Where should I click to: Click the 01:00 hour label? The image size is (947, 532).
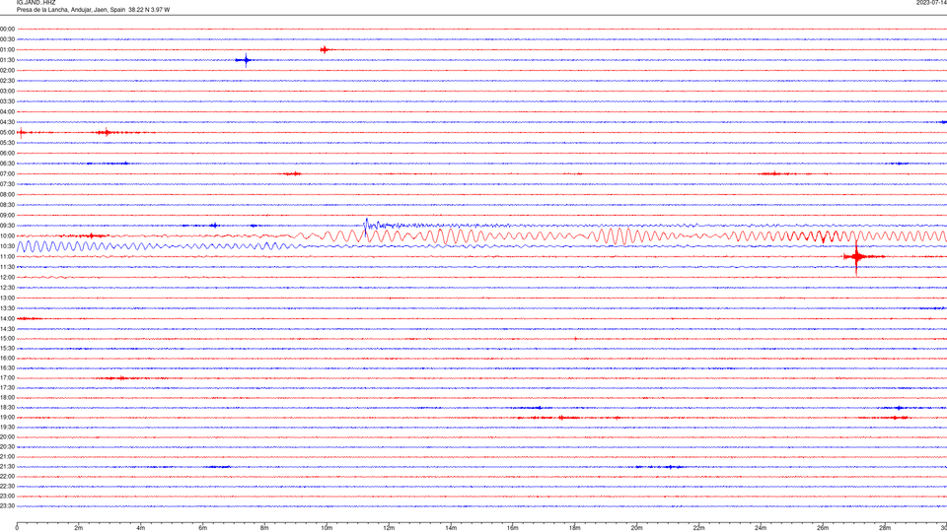(x=7, y=49)
